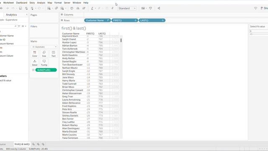Image resolution: width=268 pixels, height=151 pixels.
Task: Click the search icon in data pane
Action: click(x=15, y=26)
